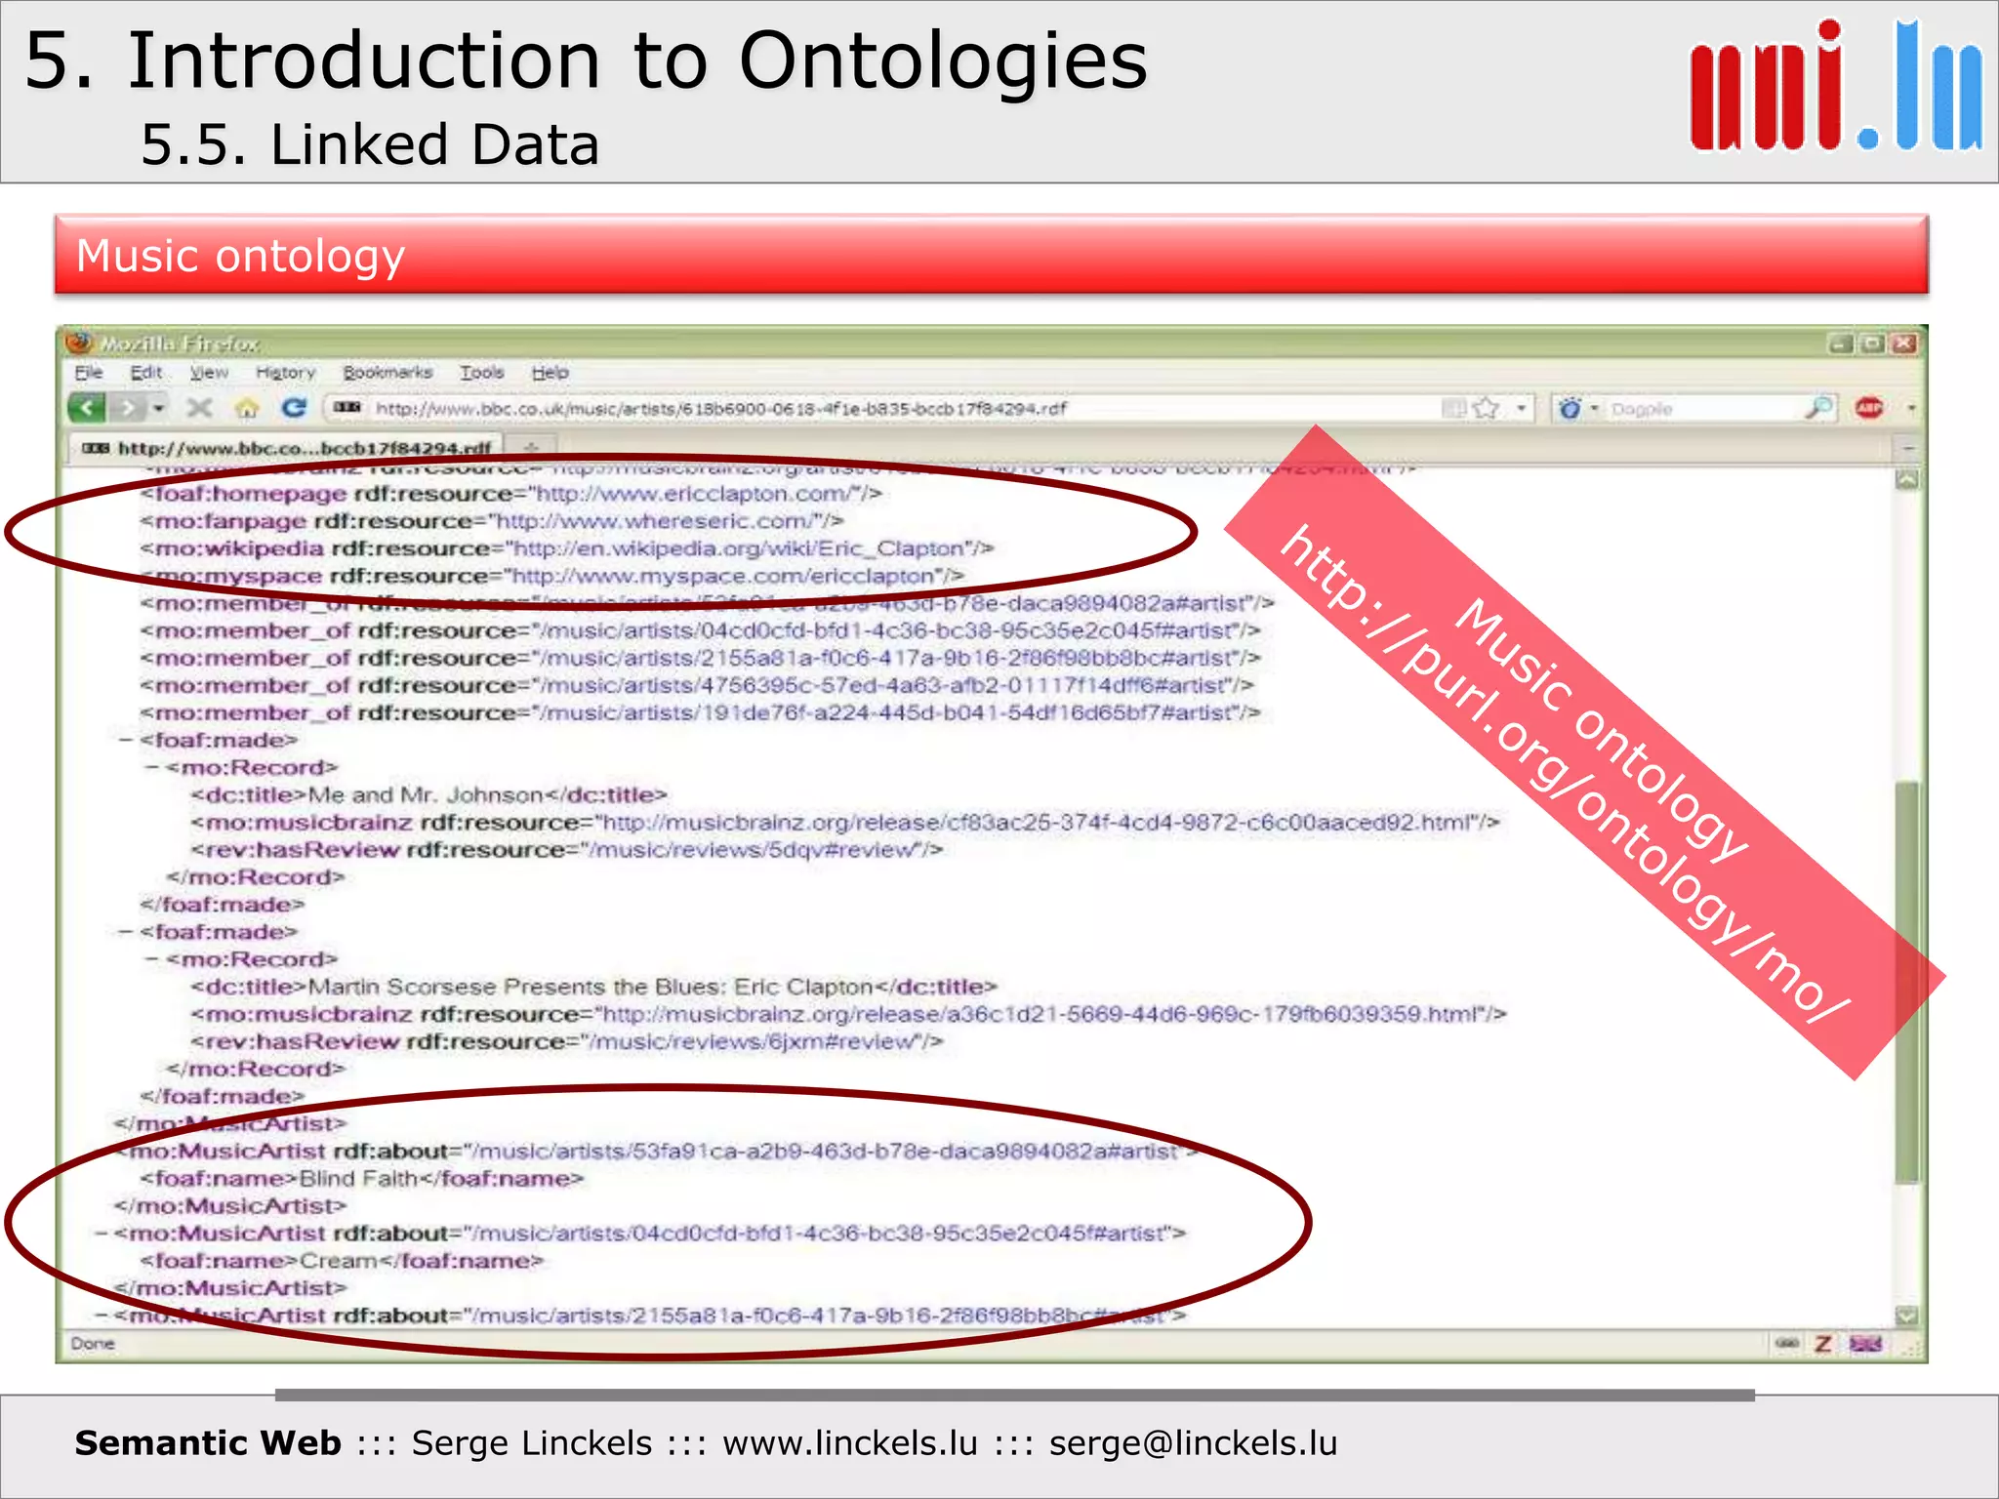The image size is (1999, 1499).
Task: Open the History menu
Action: [285, 372]
